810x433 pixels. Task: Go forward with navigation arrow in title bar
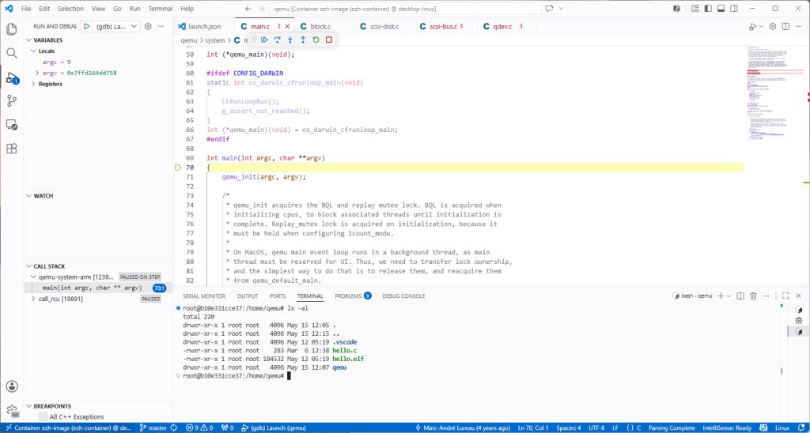(x=261, y=8)
